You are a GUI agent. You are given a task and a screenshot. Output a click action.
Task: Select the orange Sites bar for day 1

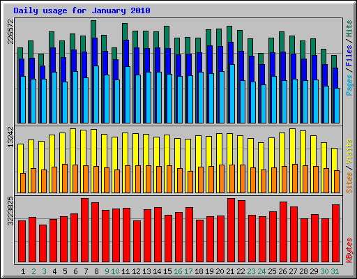click(x=23, y=183)
